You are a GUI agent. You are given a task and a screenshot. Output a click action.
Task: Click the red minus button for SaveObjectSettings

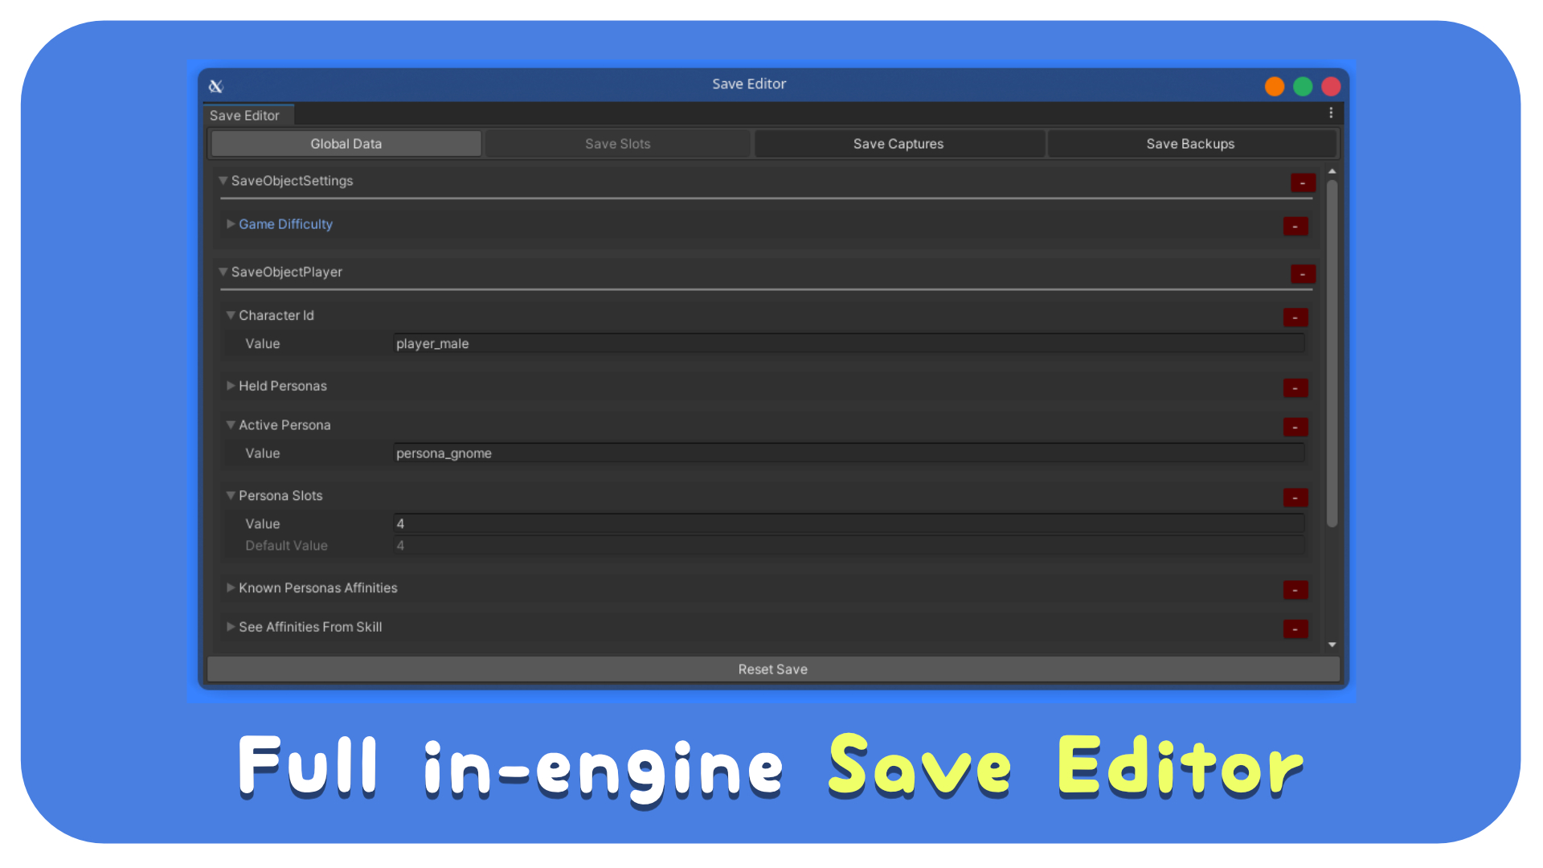pos(1303,182)
